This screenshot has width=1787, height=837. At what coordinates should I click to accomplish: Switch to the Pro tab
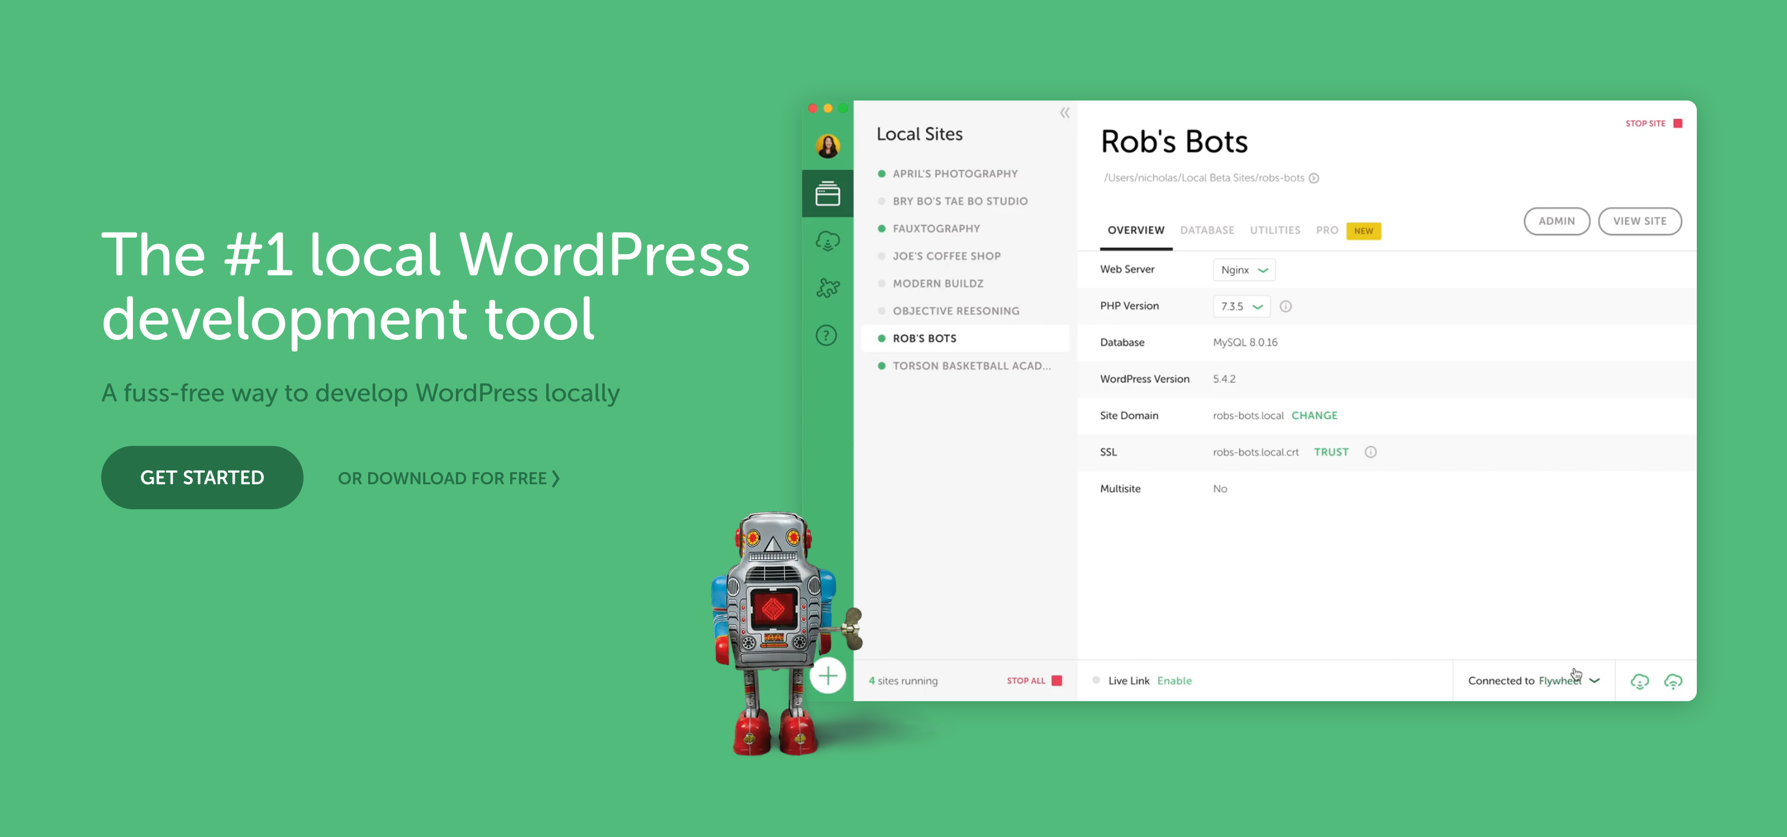click(1326, 230)
